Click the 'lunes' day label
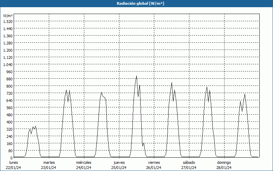273x171 pixels. (14, 162)
